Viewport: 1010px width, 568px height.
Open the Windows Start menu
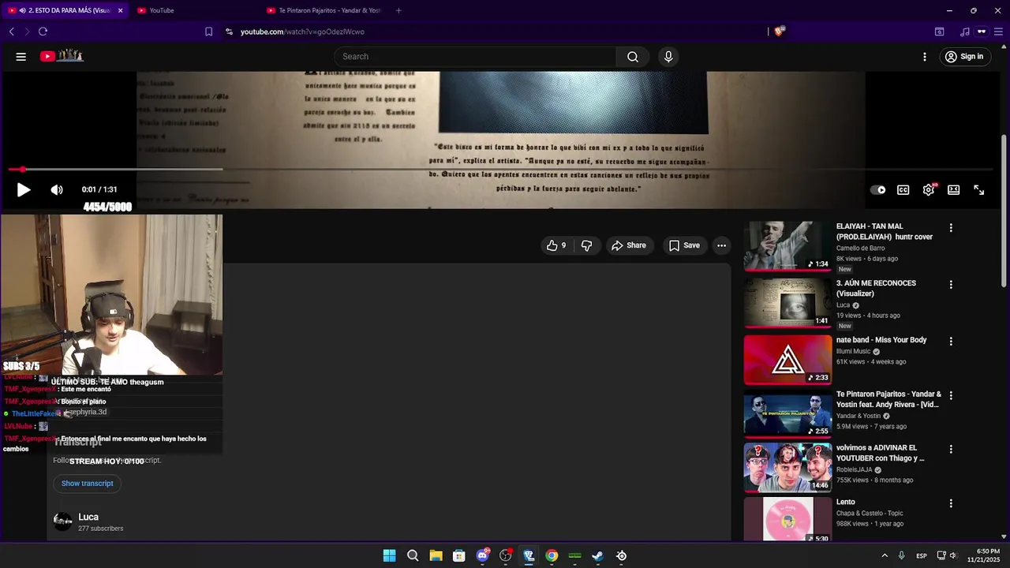[389, 555]
